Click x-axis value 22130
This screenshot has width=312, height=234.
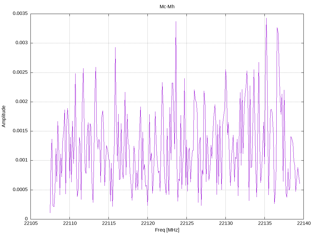click(226, 223)
